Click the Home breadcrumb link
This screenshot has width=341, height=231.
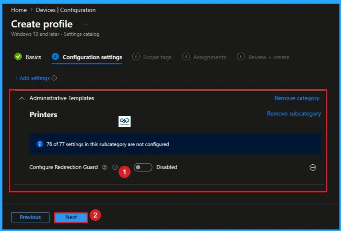click(x=19, y=10)
